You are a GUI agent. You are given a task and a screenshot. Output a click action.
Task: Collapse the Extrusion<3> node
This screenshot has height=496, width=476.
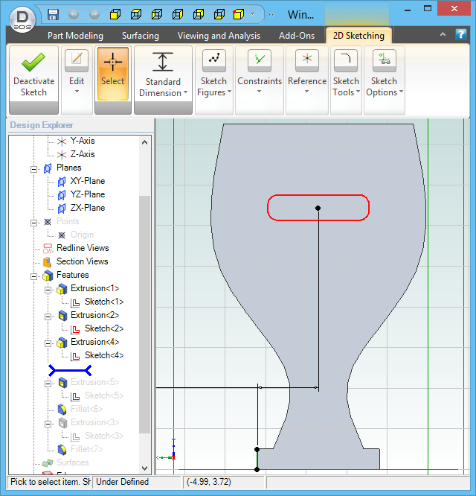(x=48, y=424)
